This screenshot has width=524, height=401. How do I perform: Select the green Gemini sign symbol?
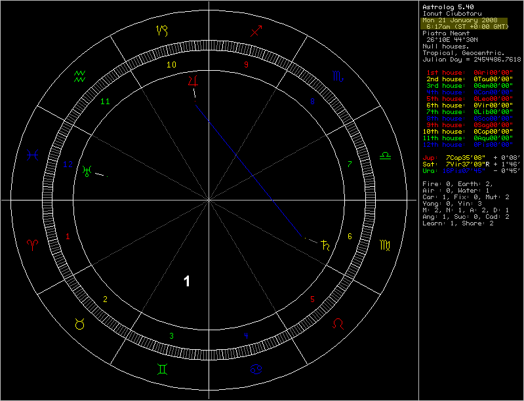click(161, 370)
